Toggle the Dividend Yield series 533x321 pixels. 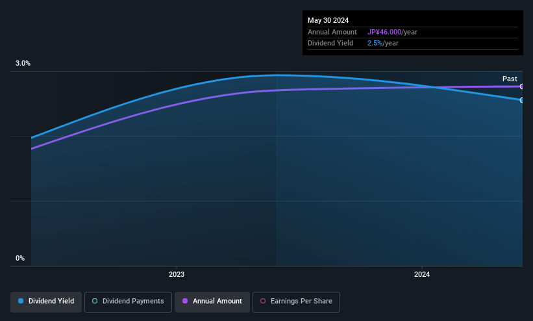pyautogui.click(x=46, y=302)
